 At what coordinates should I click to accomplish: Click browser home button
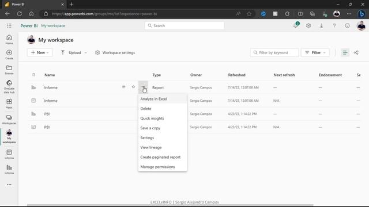31,14
